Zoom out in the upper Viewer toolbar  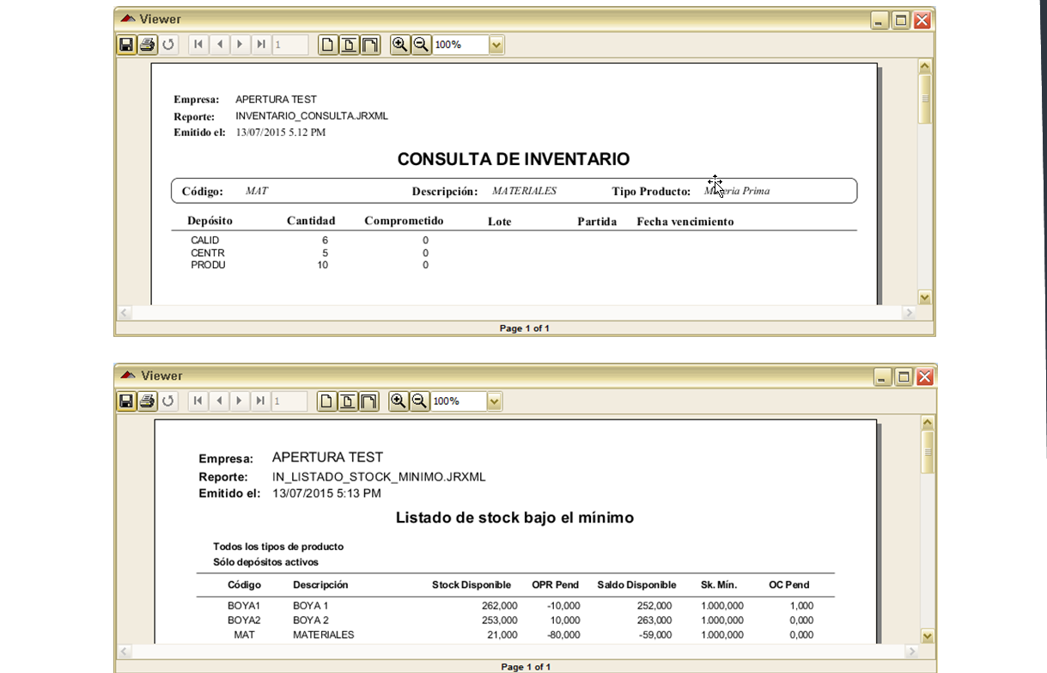[x=421, y=45]
